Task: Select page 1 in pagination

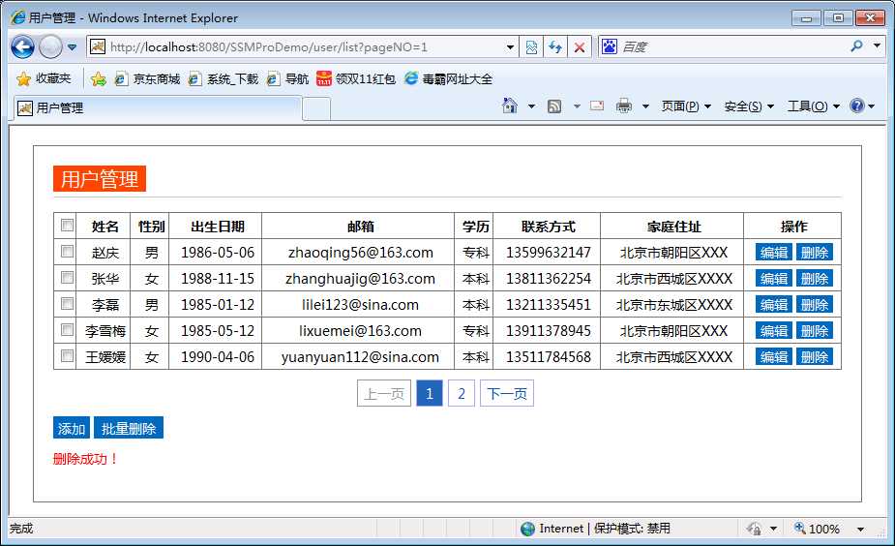Action: pos(430,393)
